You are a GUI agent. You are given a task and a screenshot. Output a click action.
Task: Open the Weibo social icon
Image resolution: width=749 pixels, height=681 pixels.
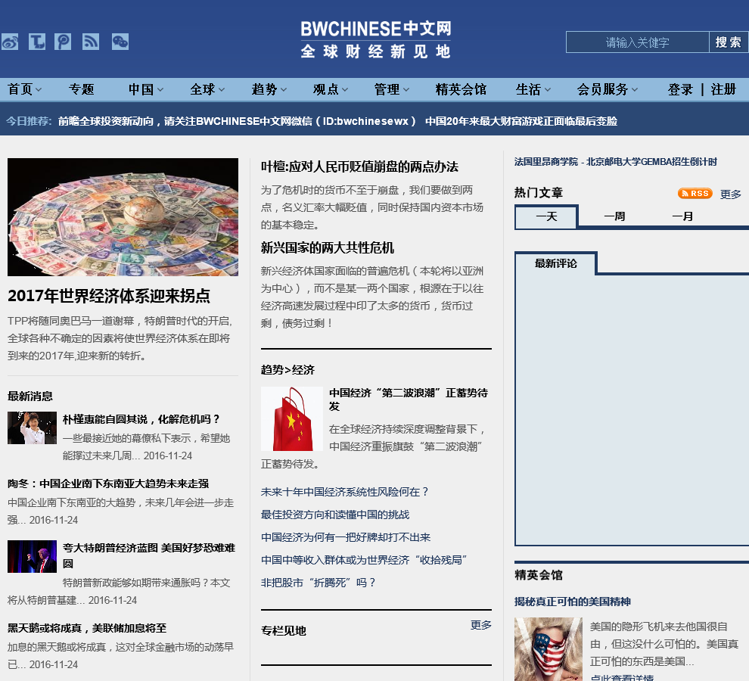(10, 42)
